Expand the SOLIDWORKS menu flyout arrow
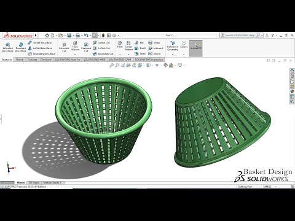This screenshot has height=221, width=295. tap(36, 36)
